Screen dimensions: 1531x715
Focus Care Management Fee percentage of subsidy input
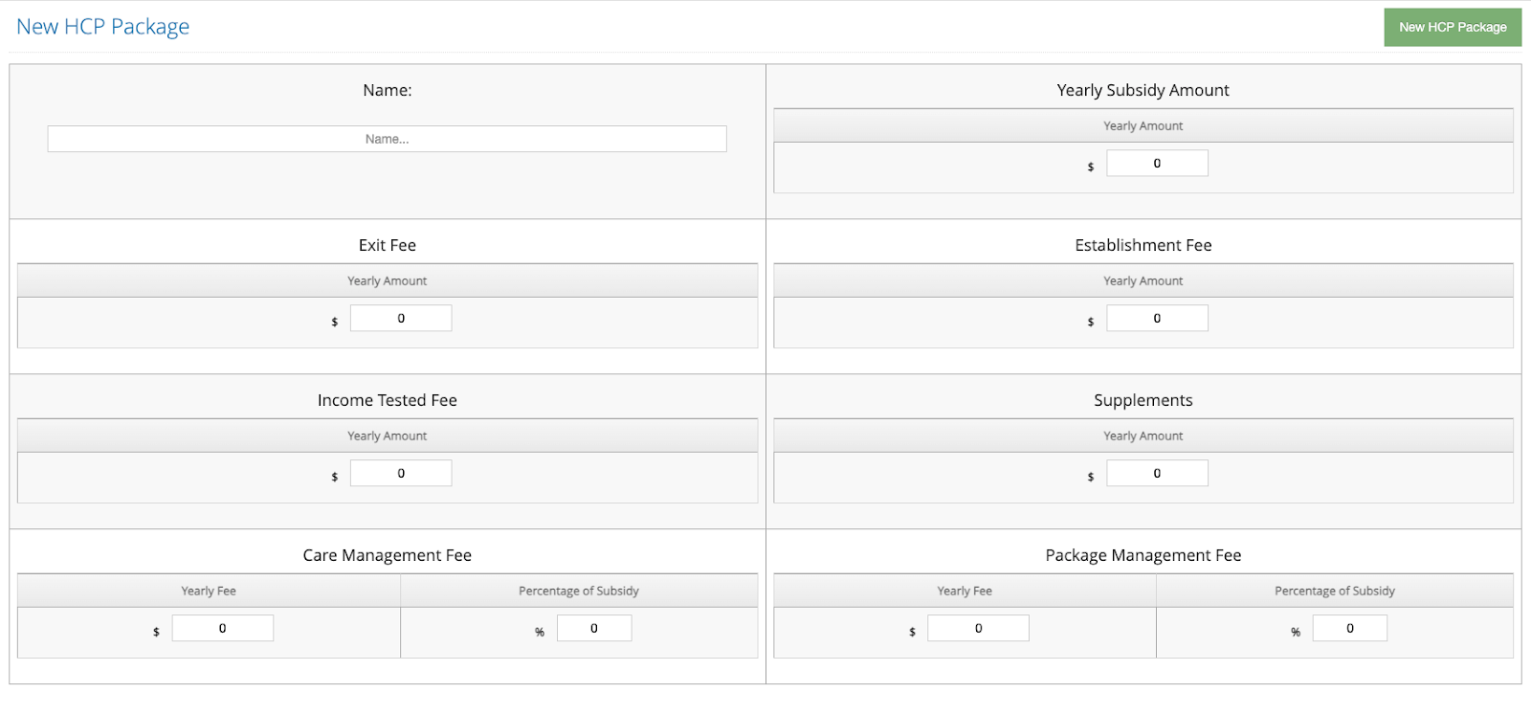(x=594, y=629)
